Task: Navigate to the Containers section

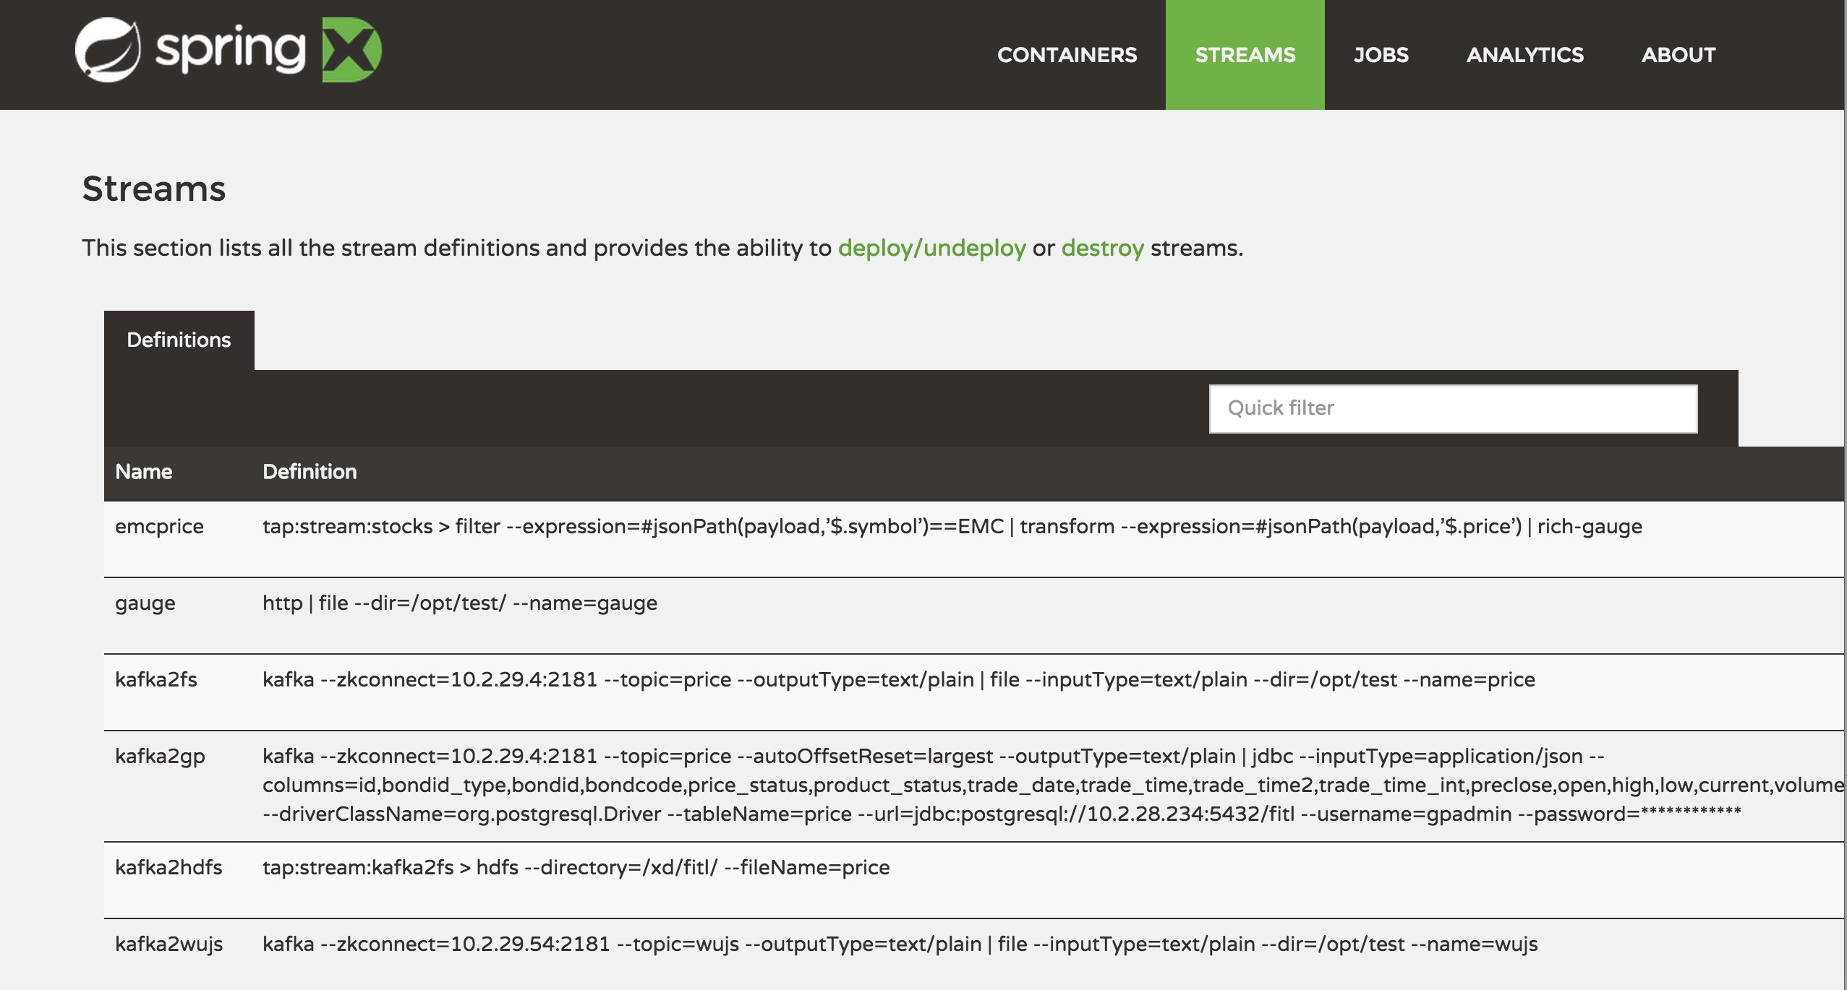Action: click(x=1067, y=53)
